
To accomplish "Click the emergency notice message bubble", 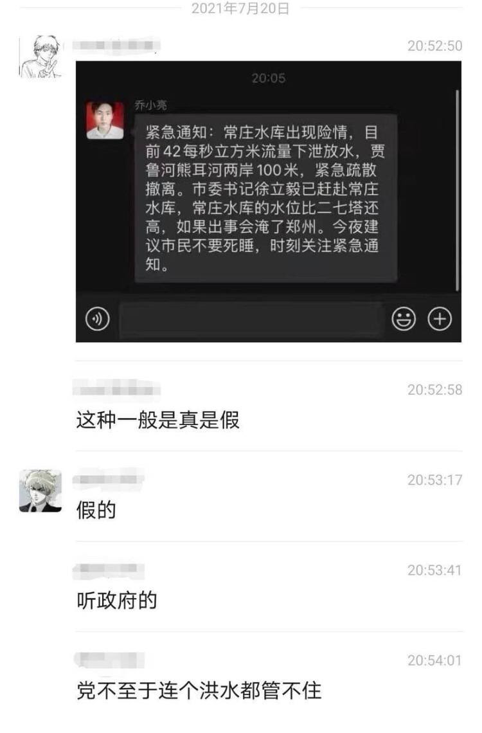I will (266, 198).
